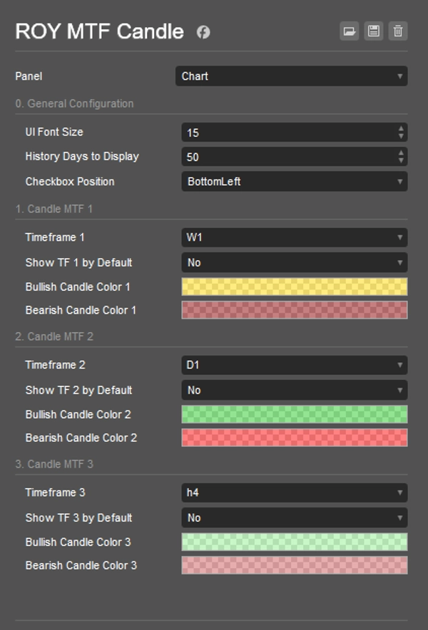The height and width of the screenshot is (630, 428).
Task: Open the Panel dropdown set to Chart
Action: click(291, 76)
